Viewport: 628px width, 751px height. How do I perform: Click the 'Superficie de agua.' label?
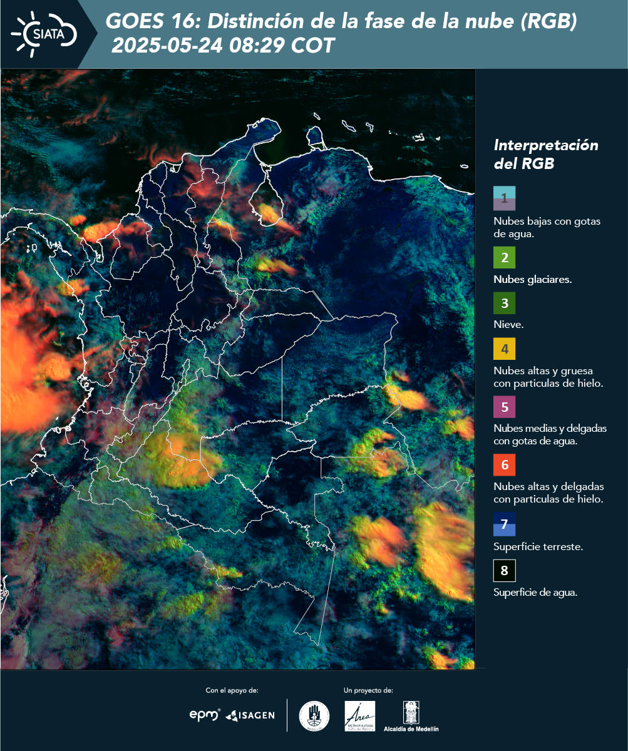(x=535, y=593)
